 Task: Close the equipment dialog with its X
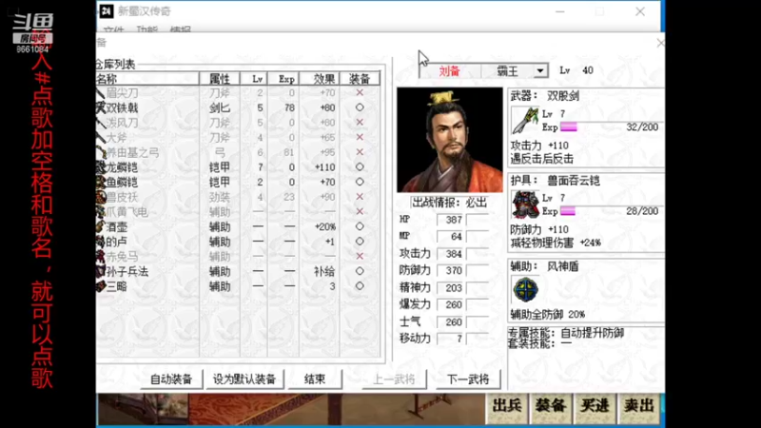point(660,43)
